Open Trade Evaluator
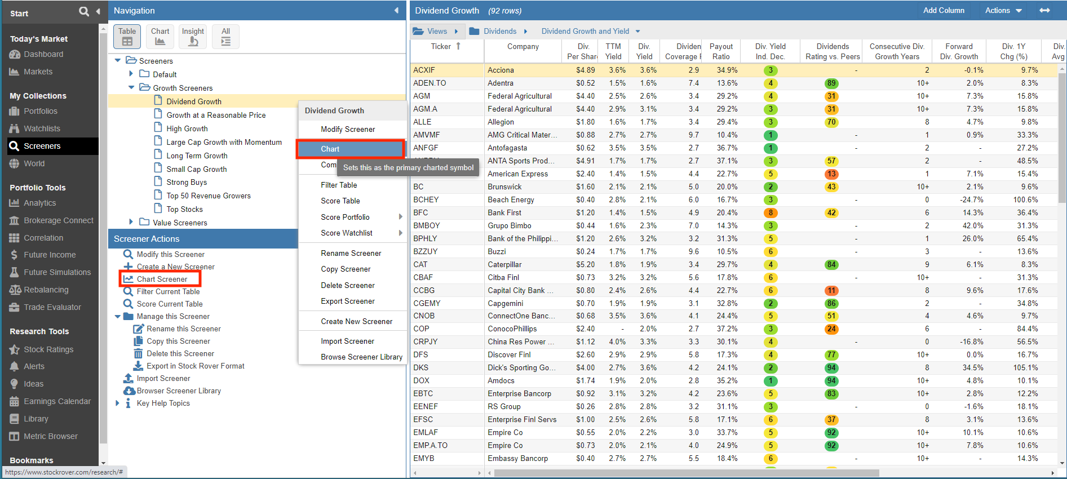 [52, 307]
